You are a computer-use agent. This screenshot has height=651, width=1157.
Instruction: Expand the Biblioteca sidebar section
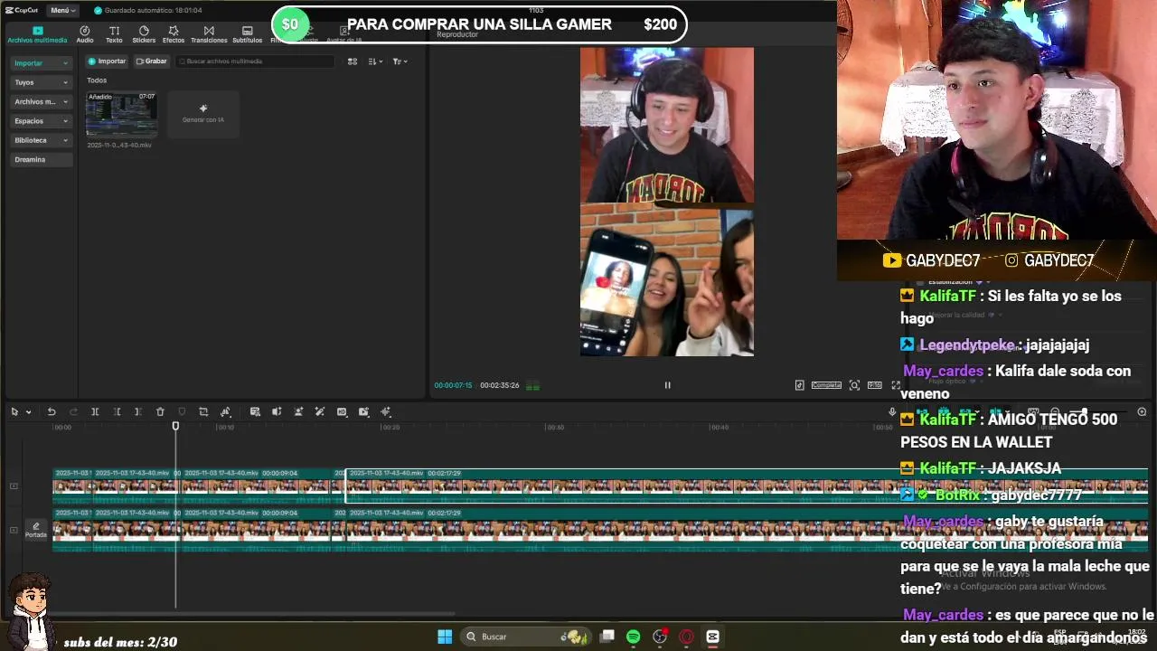41,140
